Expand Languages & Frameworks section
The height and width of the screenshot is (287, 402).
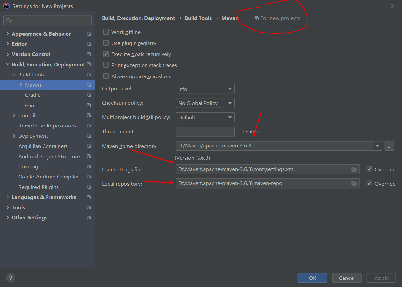[x=8, y=197]
